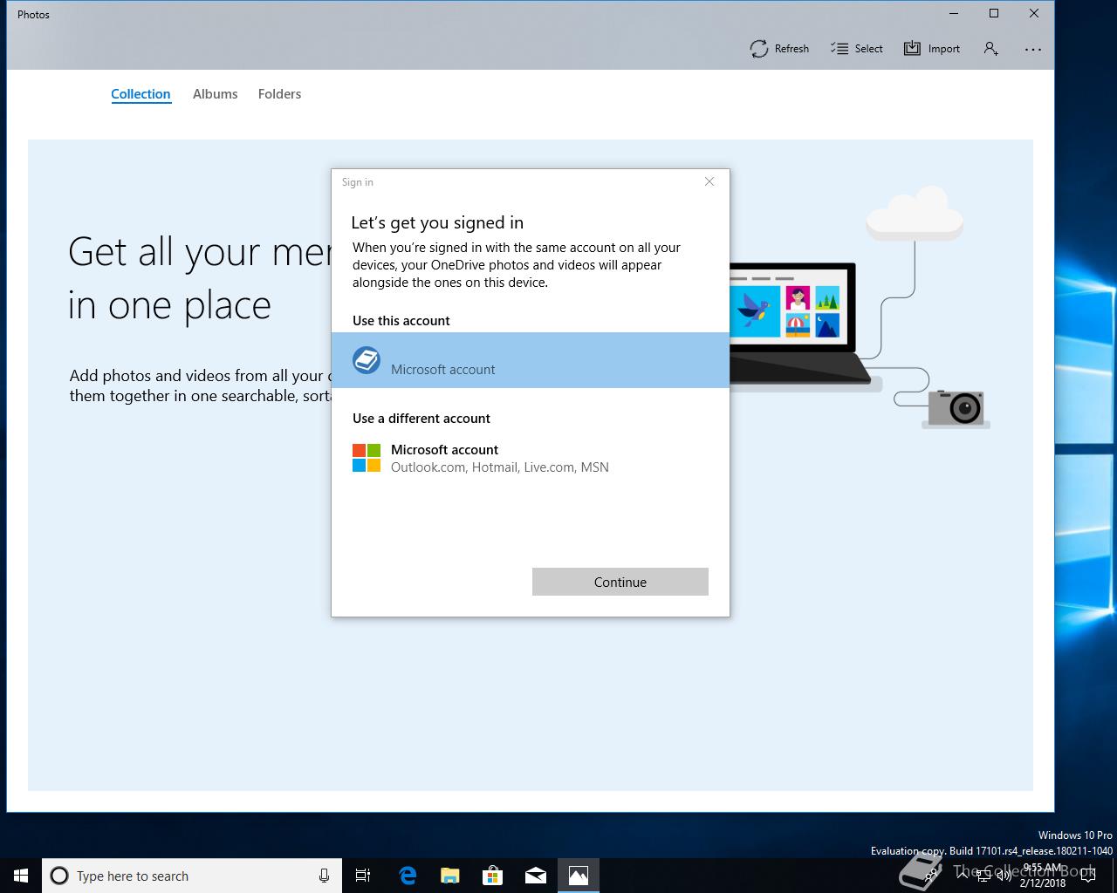Click the "Use a different account" label
The width and height of the screenshot is (1117, 893).
click(421, 419)
